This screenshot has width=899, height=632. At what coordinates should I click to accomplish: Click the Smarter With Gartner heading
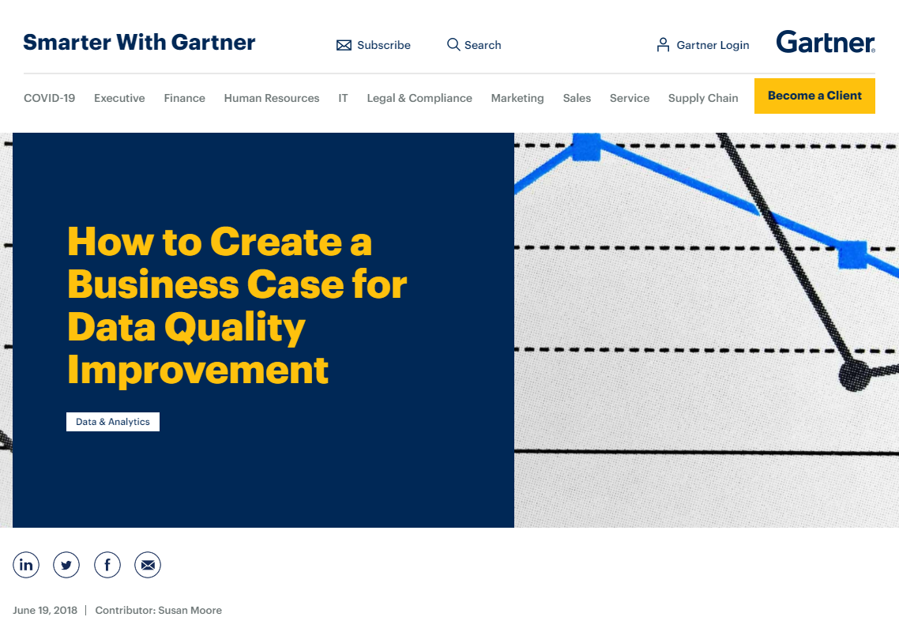tap(139, 43)
